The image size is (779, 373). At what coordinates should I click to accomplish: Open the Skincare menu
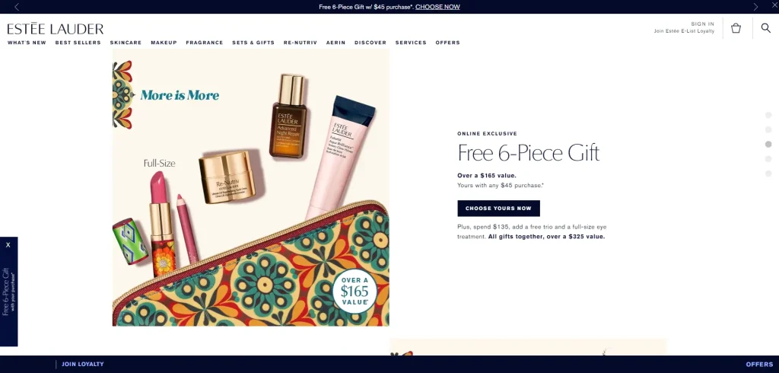click(x=126, y=43)
